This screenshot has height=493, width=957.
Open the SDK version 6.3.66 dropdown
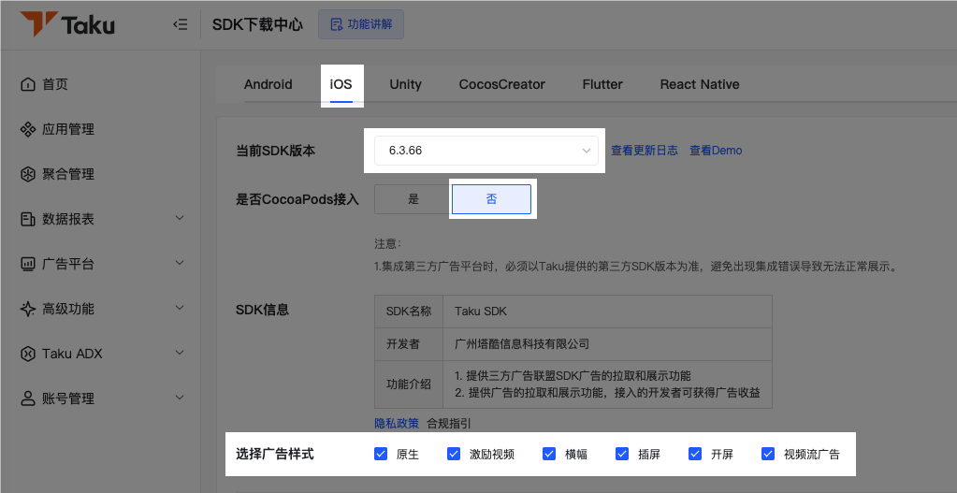pos(486,150)
